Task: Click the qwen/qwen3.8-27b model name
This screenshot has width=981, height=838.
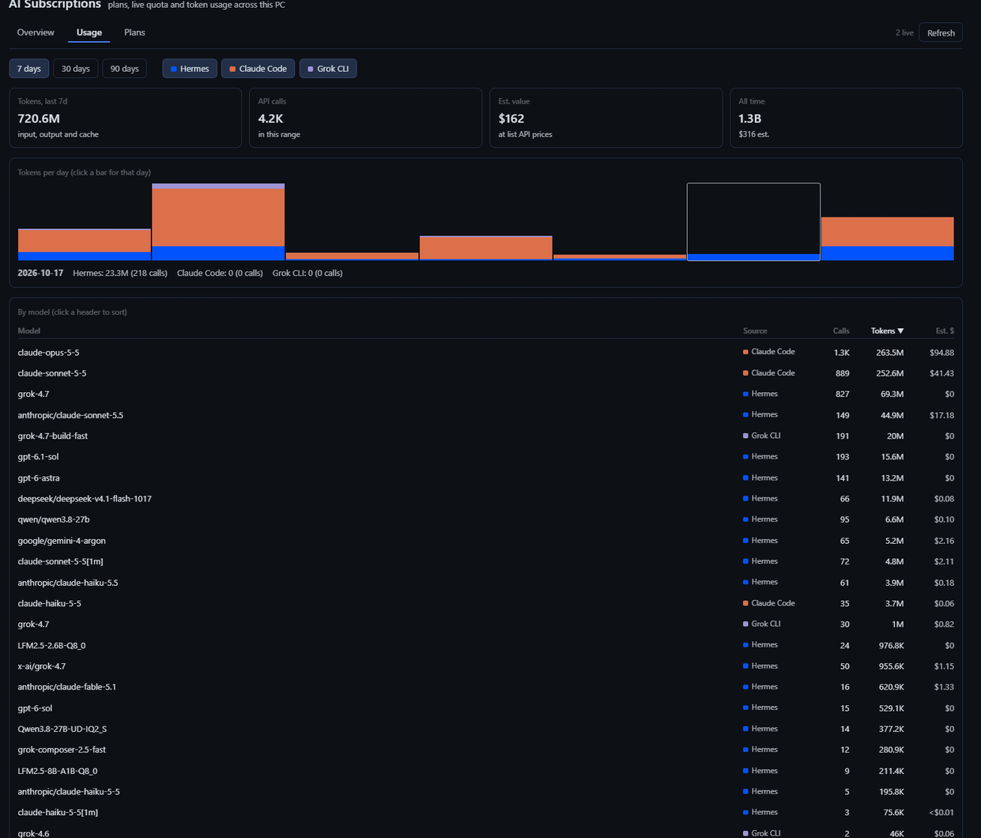Action: click(54, 519)
